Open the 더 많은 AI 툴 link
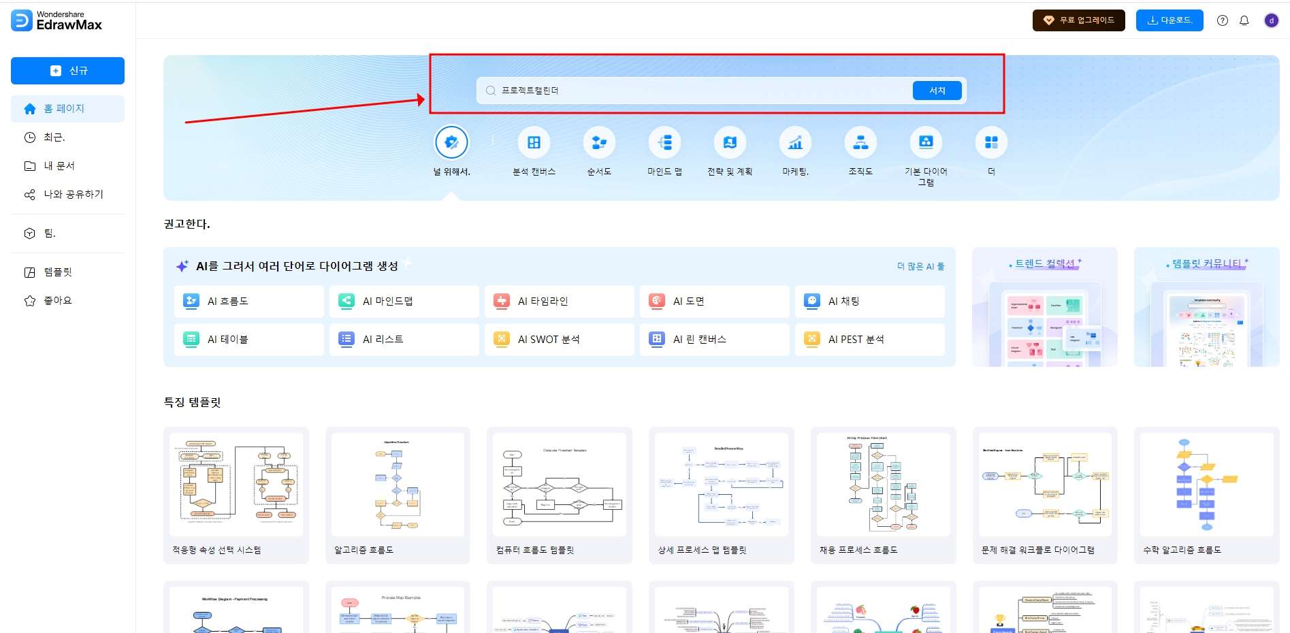Viewport: 1290px width, 633px height. point(920,266)
